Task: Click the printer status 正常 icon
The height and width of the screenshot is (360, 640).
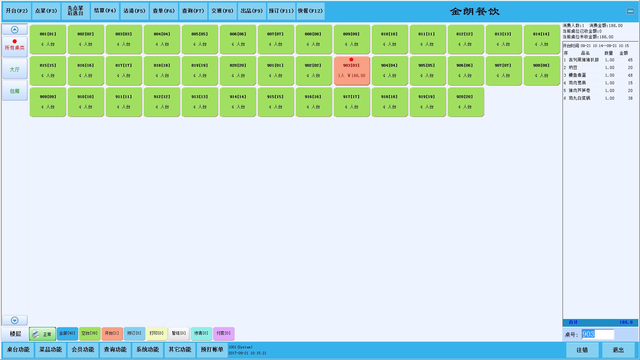Action: 36,334
